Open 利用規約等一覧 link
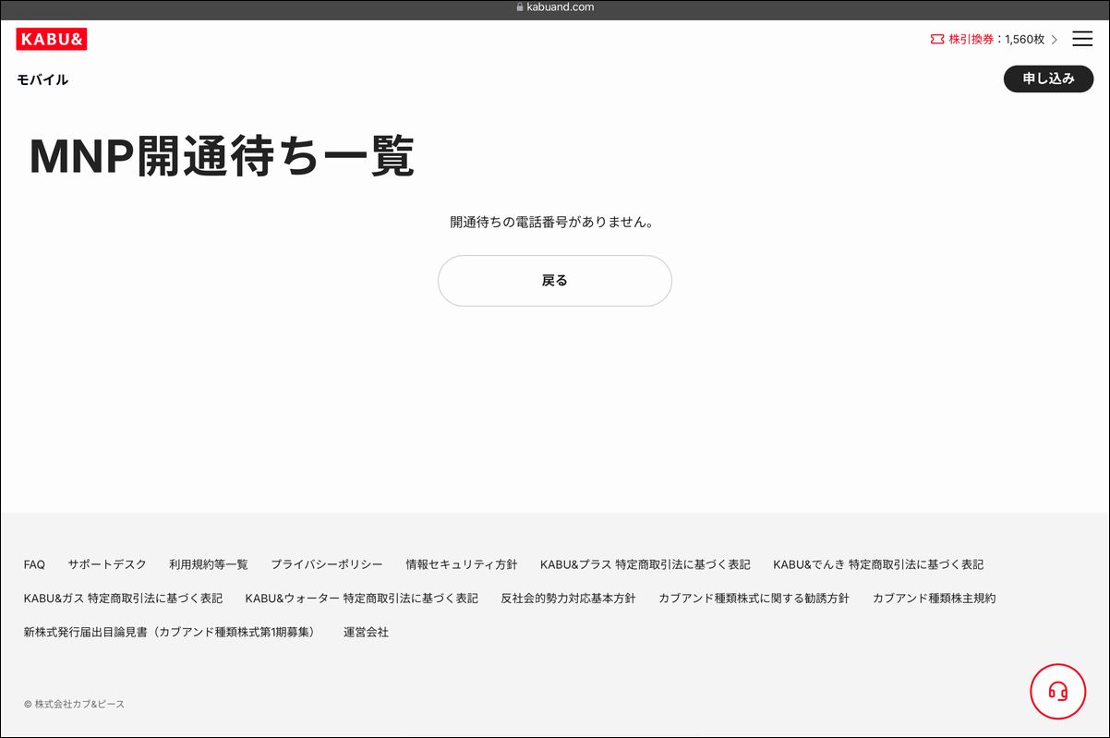The width and height of the screenshot is (1110, 738). point(209,564)
